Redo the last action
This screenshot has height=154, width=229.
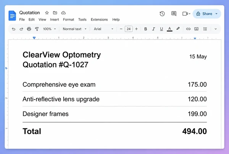(21, 29)
